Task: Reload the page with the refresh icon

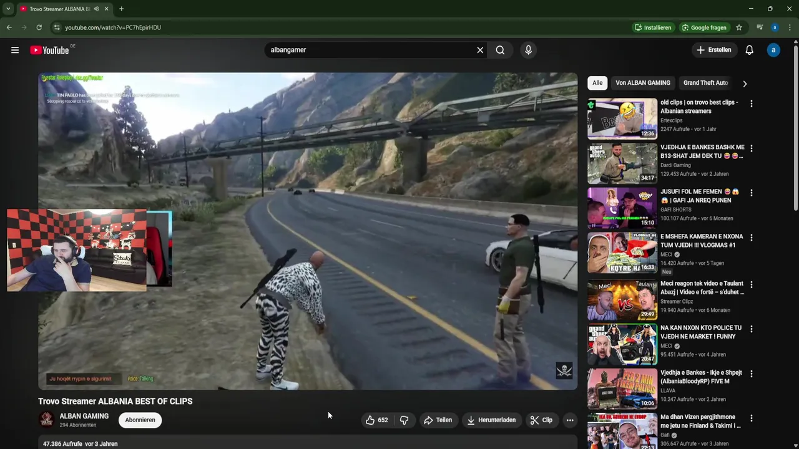Action: 39,27
